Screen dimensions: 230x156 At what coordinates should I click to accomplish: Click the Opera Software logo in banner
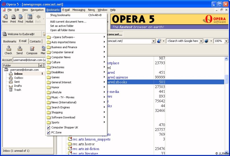[x=215, y=19]
